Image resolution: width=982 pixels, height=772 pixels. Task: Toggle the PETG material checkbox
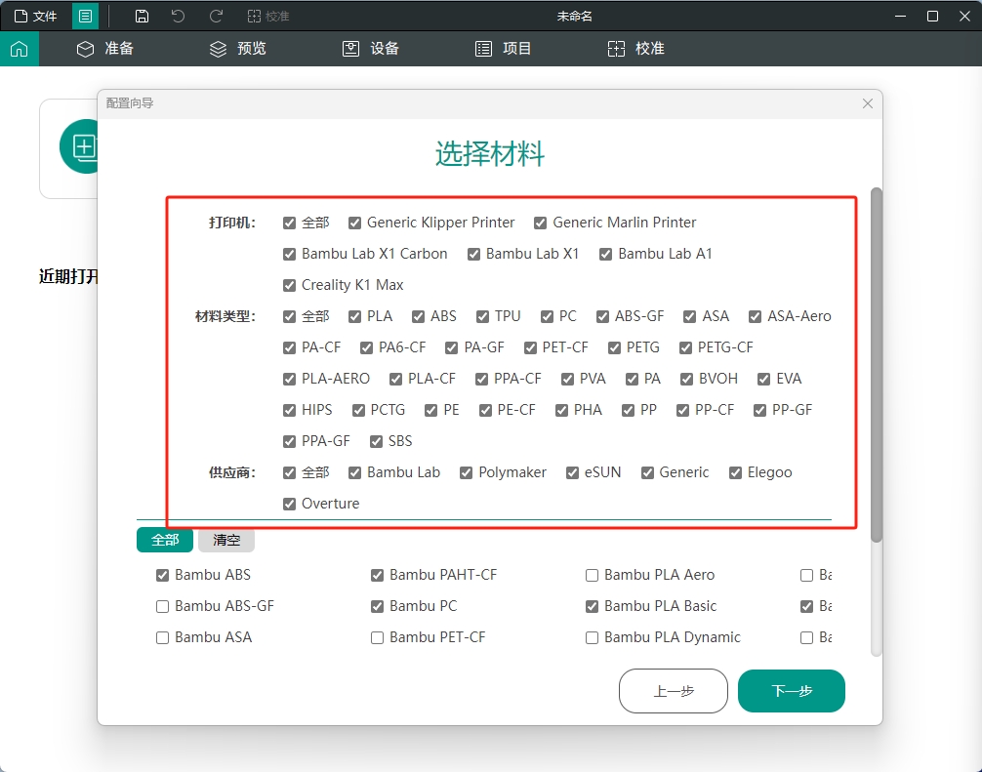tap(614, 348)
